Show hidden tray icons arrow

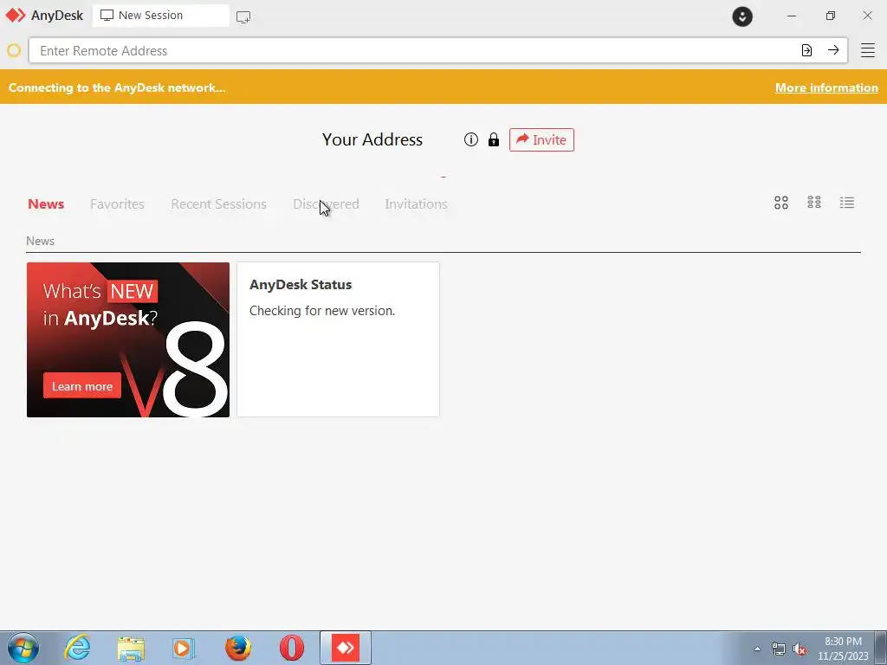click(757, 649)
